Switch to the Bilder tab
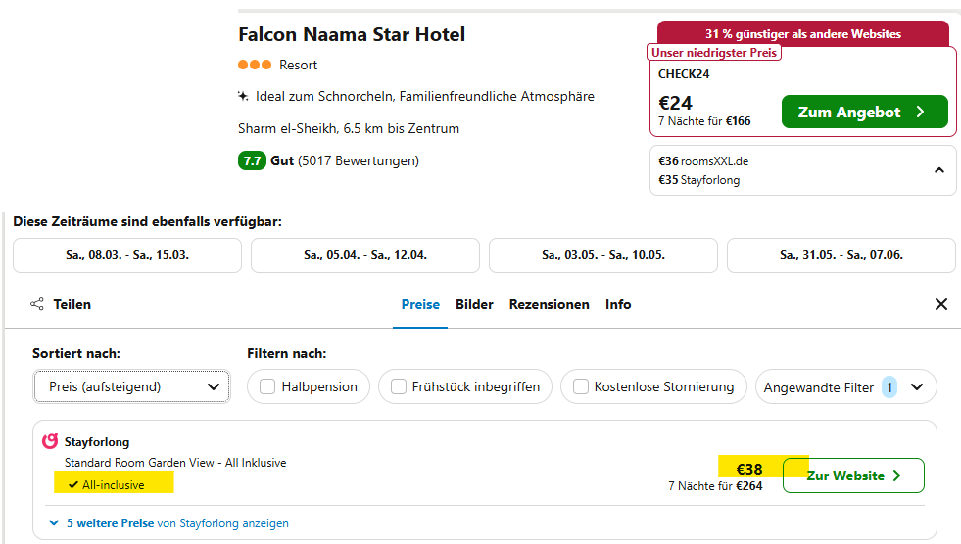 [x=474, y=304]
